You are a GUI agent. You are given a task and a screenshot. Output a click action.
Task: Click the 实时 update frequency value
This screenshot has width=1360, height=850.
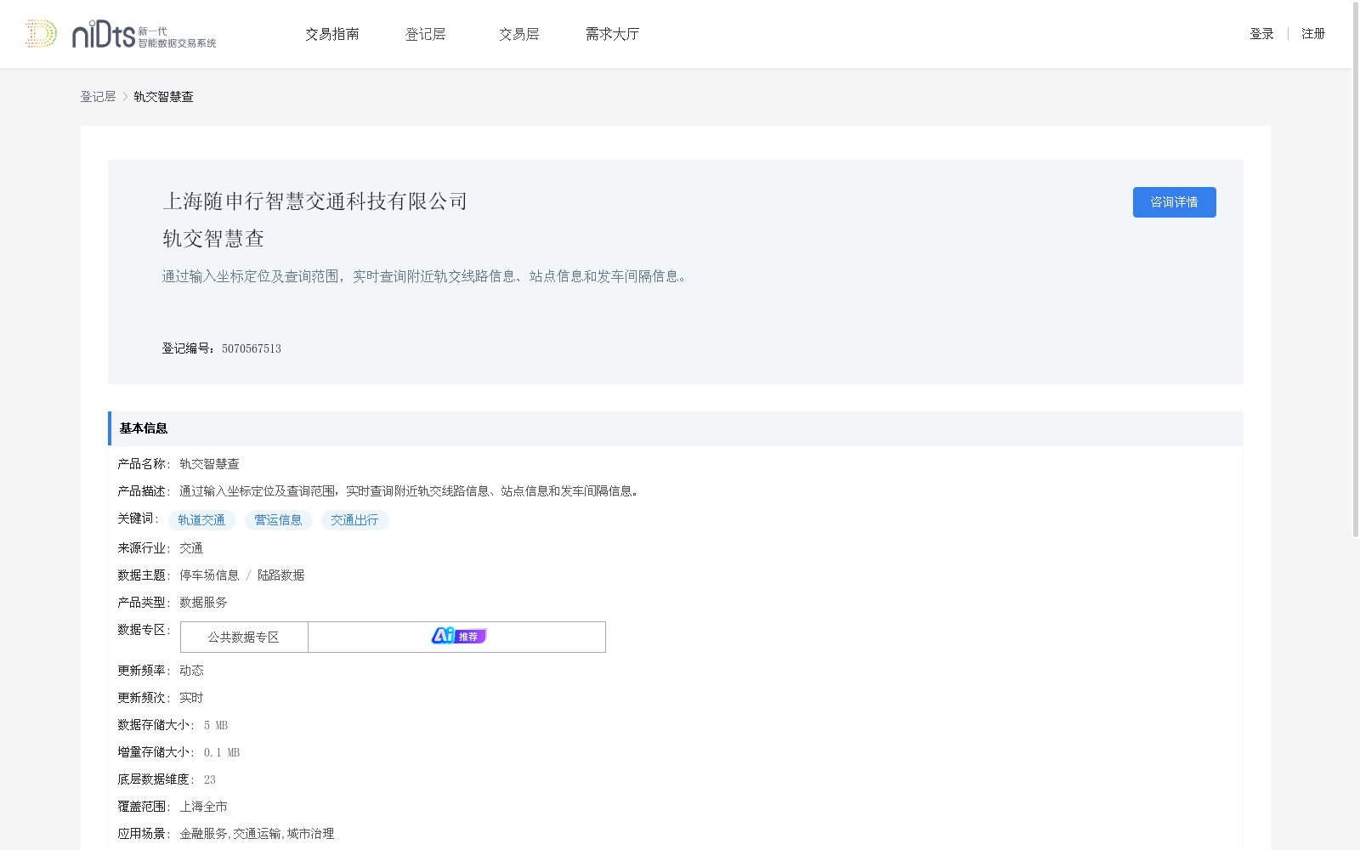click(x=191, y=698)
